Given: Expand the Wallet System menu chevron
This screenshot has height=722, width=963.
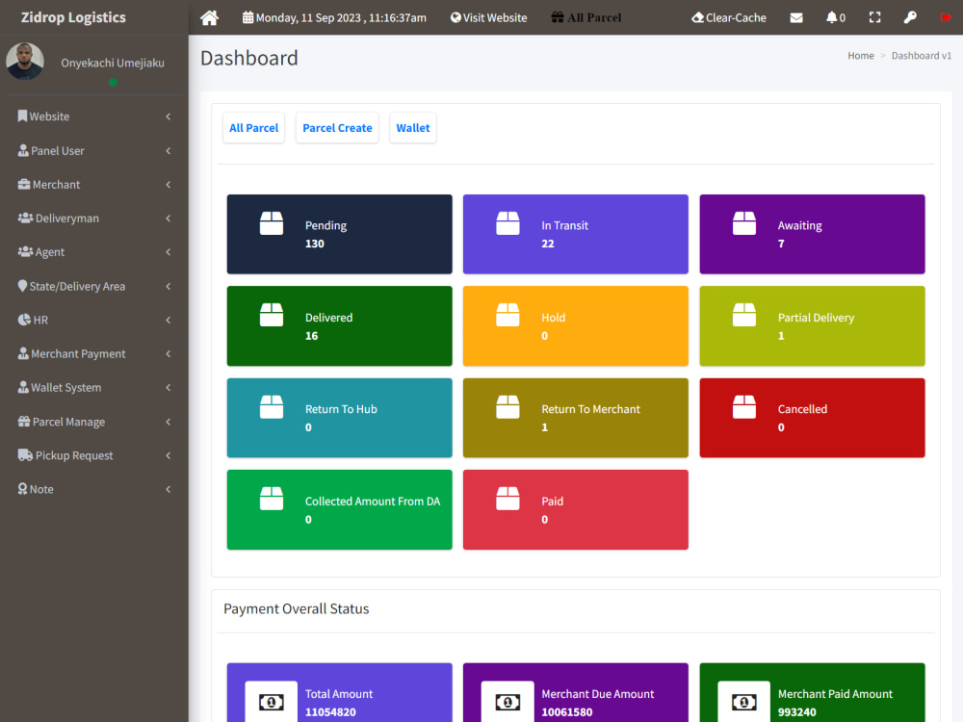Looking at the screenshot, I should click(169, 387).
